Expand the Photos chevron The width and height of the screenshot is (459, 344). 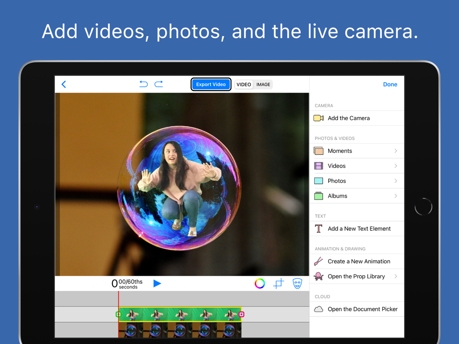click(396, 181)
